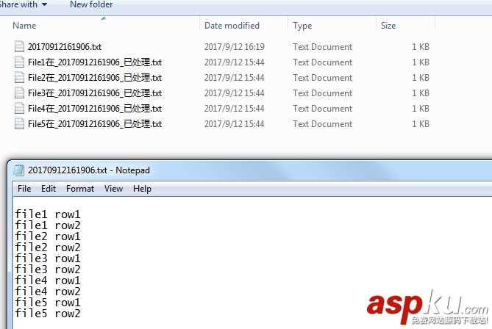This screenshot has height=329, width=492.
Task: Select File3在_20170912161906_已处理.txt file name
Action: [95, 93]
